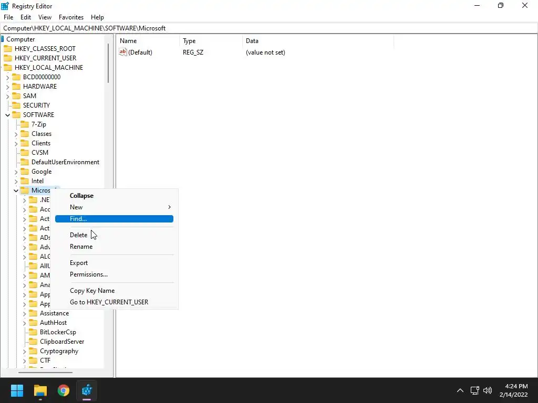This screenshot has height=403, width=538.
Task: Open the File menu
Action: pyautogui.click(x=8, y=17)
